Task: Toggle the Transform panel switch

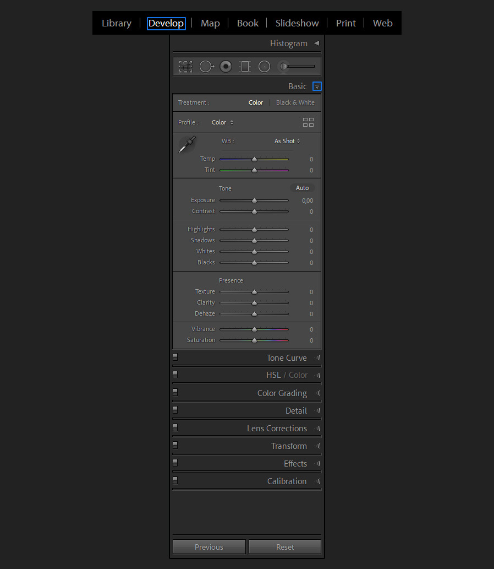Action: pyautogui.click(x=175, y=445)
